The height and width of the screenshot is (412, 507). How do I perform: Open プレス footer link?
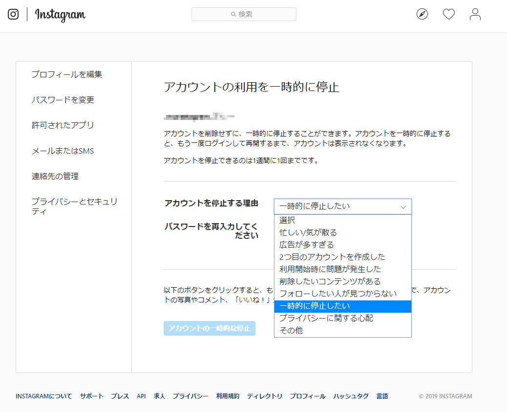[120, 396]
